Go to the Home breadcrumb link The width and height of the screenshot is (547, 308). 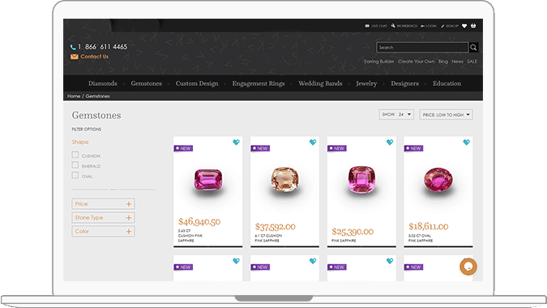74,96
